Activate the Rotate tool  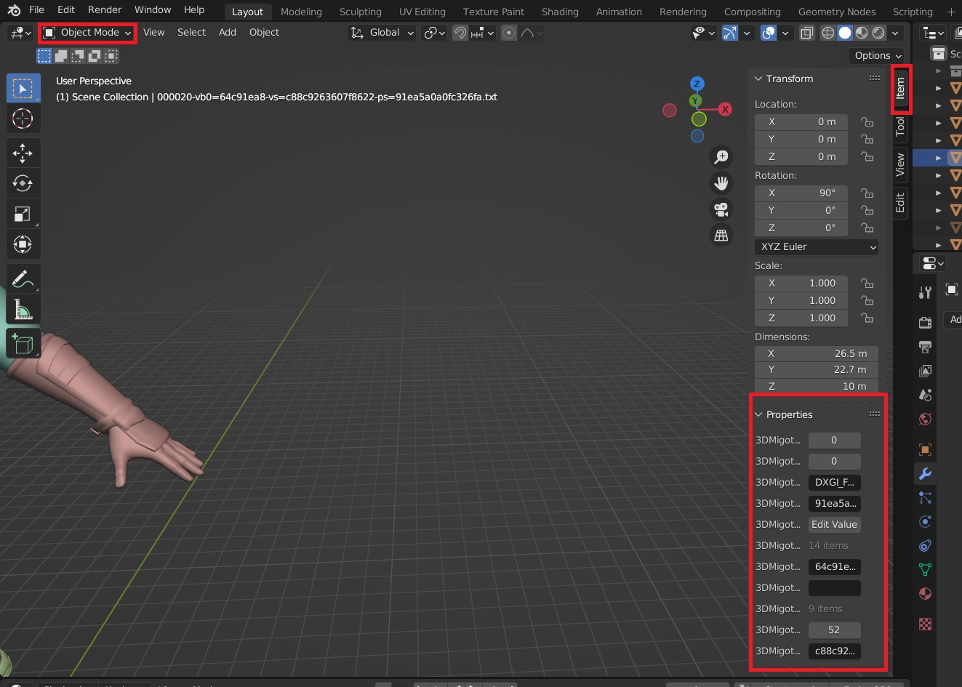point(23,184)
